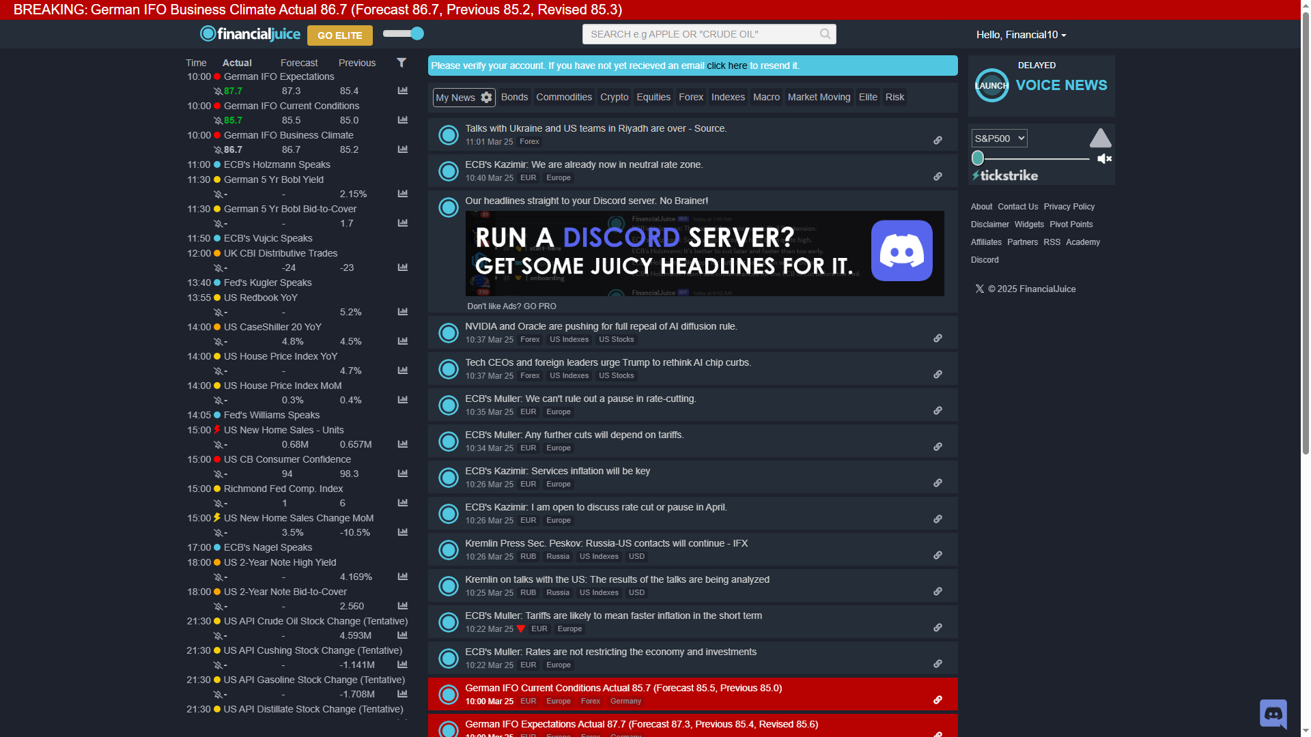
Task: Toggle alert bell for German IFO Business Climate
Action: [x=218, y=150]
